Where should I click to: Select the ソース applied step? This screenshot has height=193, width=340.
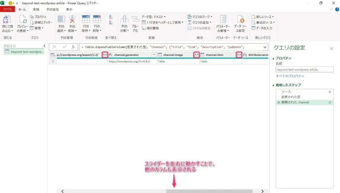coord(286,92)
